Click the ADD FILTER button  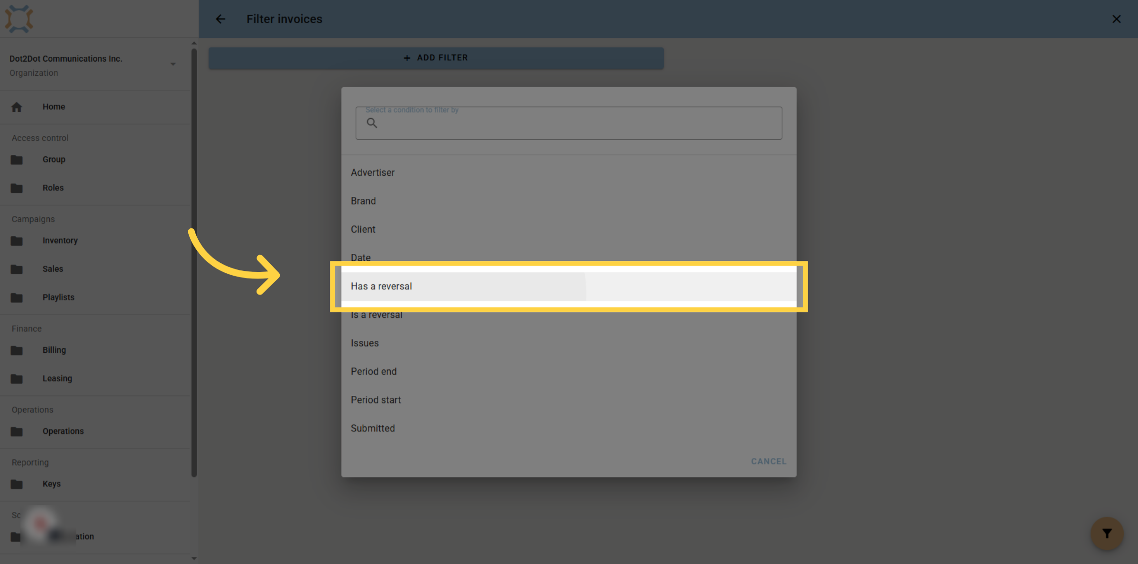436,58
